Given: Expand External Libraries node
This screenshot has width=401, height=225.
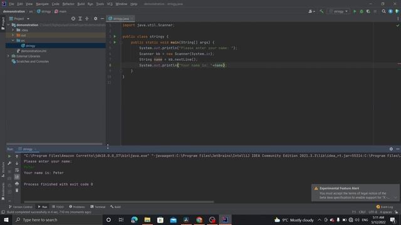Looking at the screenshot, I should click(x=8, y=56).
